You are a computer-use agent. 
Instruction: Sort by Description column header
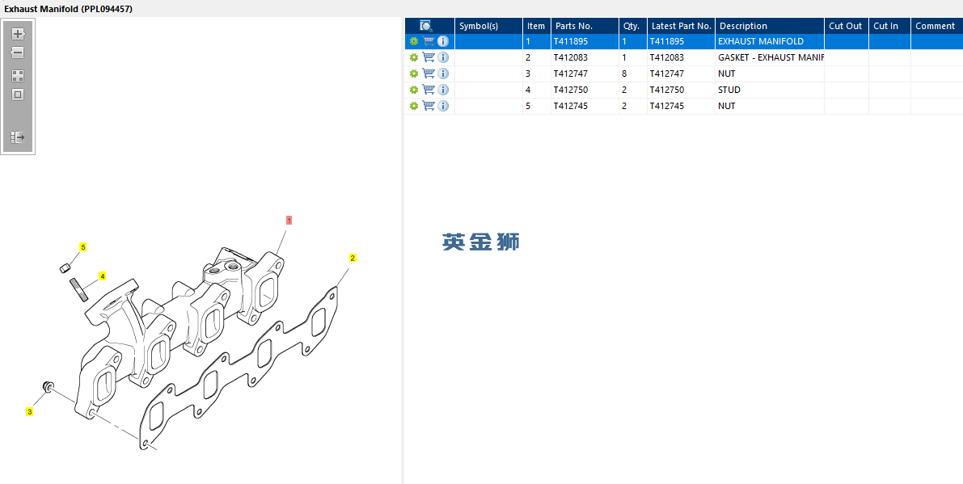(770, 26)
